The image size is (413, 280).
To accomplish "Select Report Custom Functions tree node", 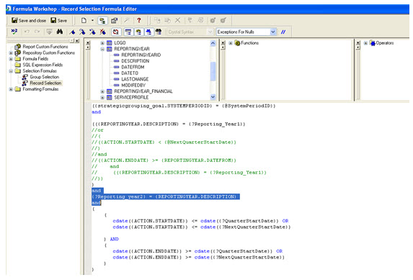I will point(45,47).
